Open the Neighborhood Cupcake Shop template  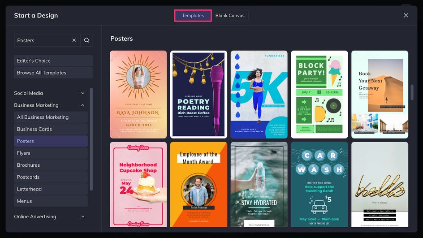(138, 185)
